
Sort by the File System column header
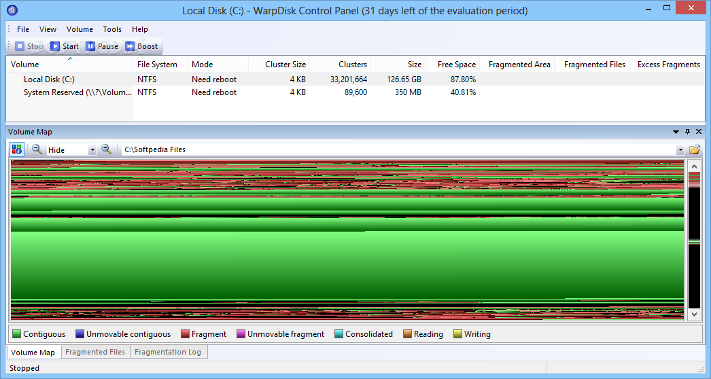click(x=160, y=65)
